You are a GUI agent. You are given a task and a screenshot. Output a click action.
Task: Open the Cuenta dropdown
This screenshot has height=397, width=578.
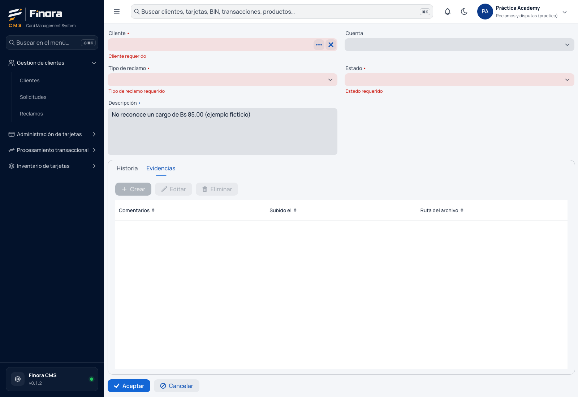pos(459,45)
